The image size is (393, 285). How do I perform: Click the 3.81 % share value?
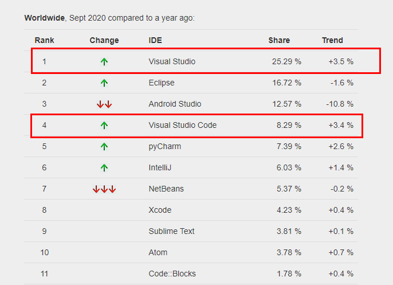coord(289,231)
